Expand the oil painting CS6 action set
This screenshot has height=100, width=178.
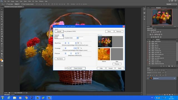tap(151, 51)
